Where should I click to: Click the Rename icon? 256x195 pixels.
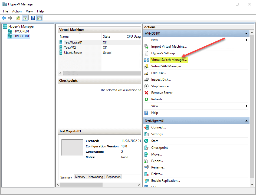(x=146, y=167)
